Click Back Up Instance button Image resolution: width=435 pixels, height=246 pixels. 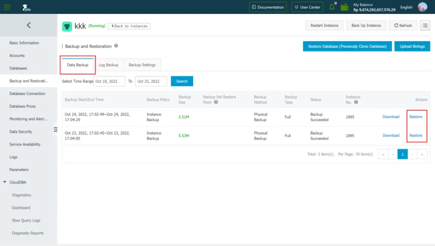pos(366,25)
